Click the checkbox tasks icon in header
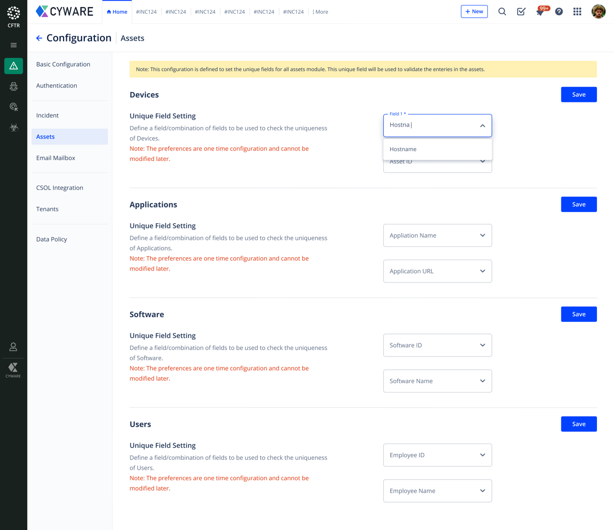The width and height of the screenshot is (614, 530). [521, 11]
